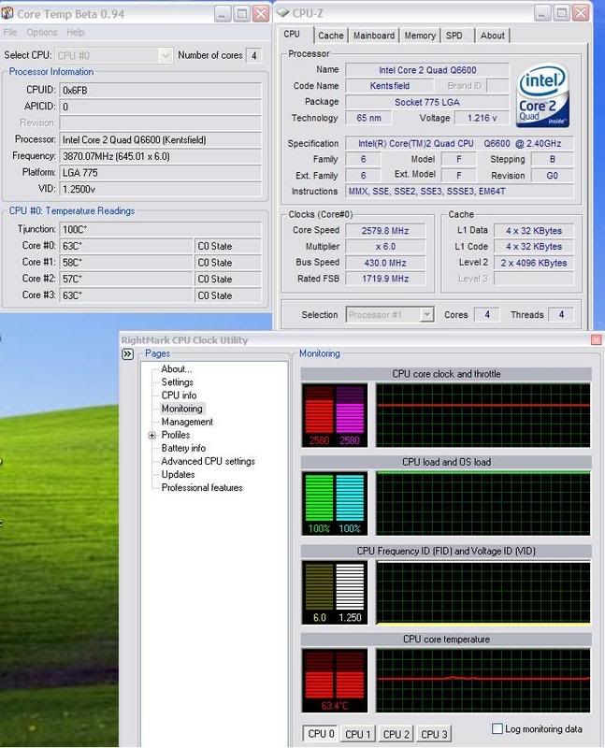Image resolution: width=605 pixels, height=748 pixels.
Task: Expand the Profiles tree node
Action: [151, 435]
